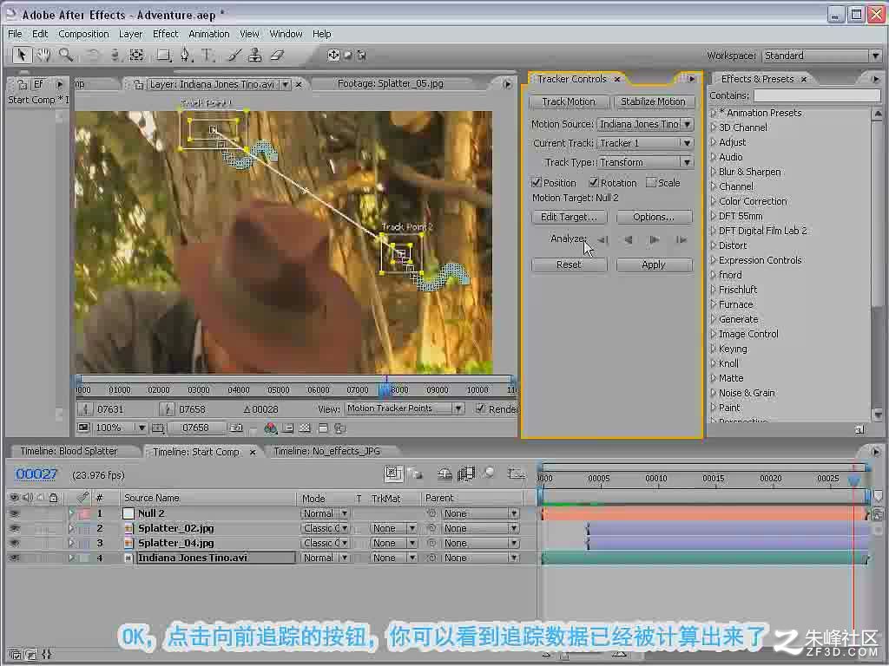Click the Always Preview This View icon
Image resolution: width=889 pixels, height=666 pixels.
[83, 428]
